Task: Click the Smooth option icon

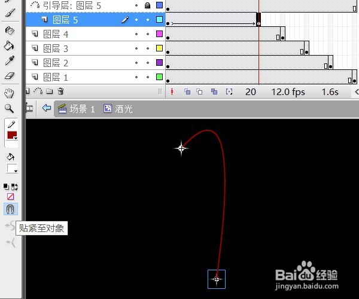Action: 10,226
